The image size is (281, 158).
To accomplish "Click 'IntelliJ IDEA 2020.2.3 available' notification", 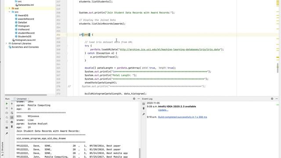I will point(177,106).
